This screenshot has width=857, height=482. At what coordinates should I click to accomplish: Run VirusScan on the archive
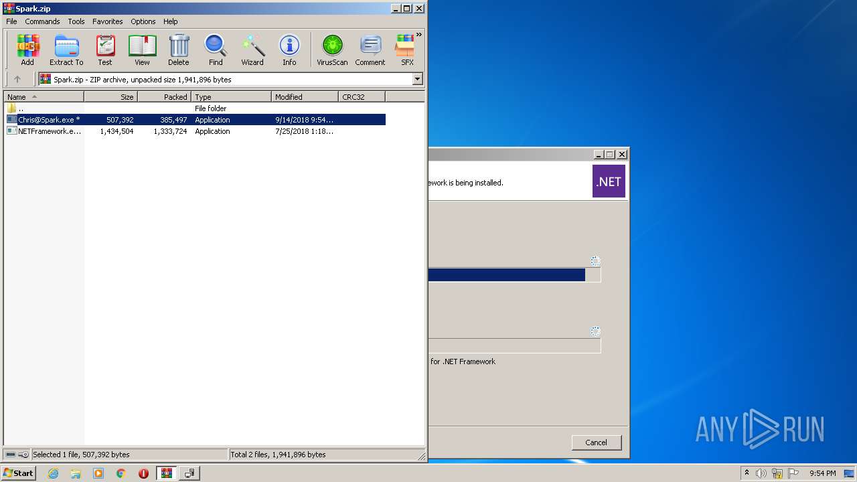332,50
